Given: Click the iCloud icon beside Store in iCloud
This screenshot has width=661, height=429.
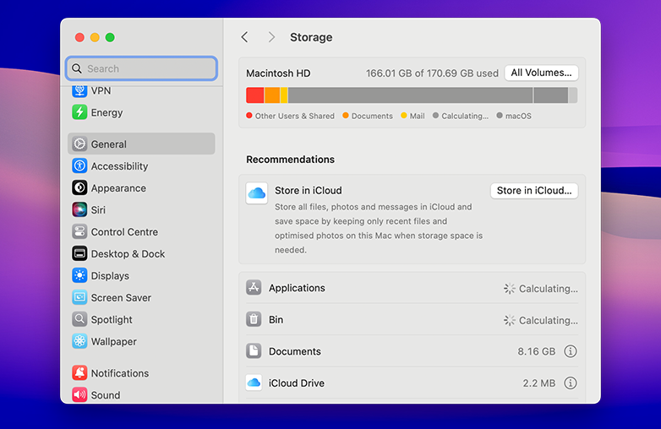Looking at the screenshot, I should click(257, 193).
